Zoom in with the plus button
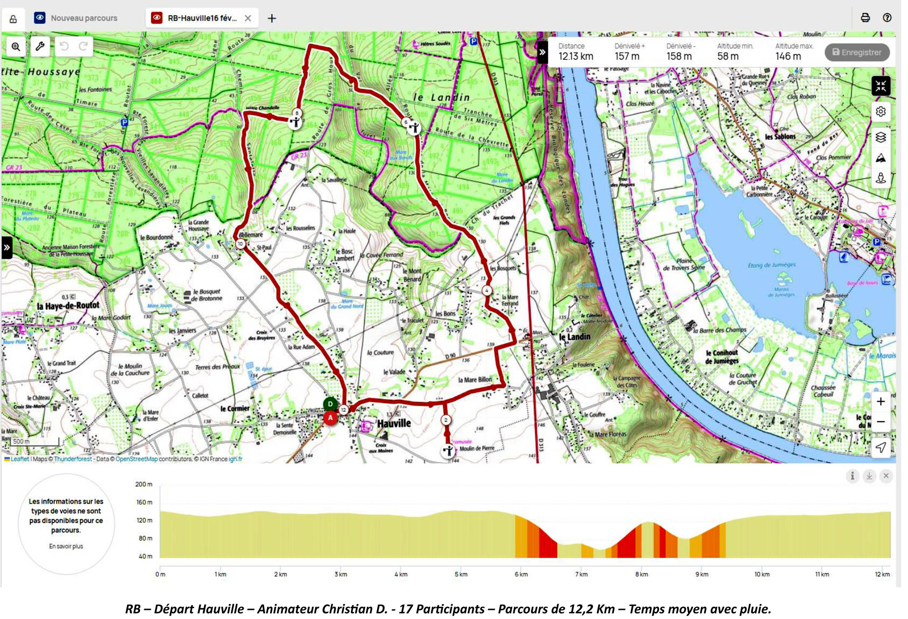This screenshot has height=619, width=908. pyautogui.click(x=880, y=402)
